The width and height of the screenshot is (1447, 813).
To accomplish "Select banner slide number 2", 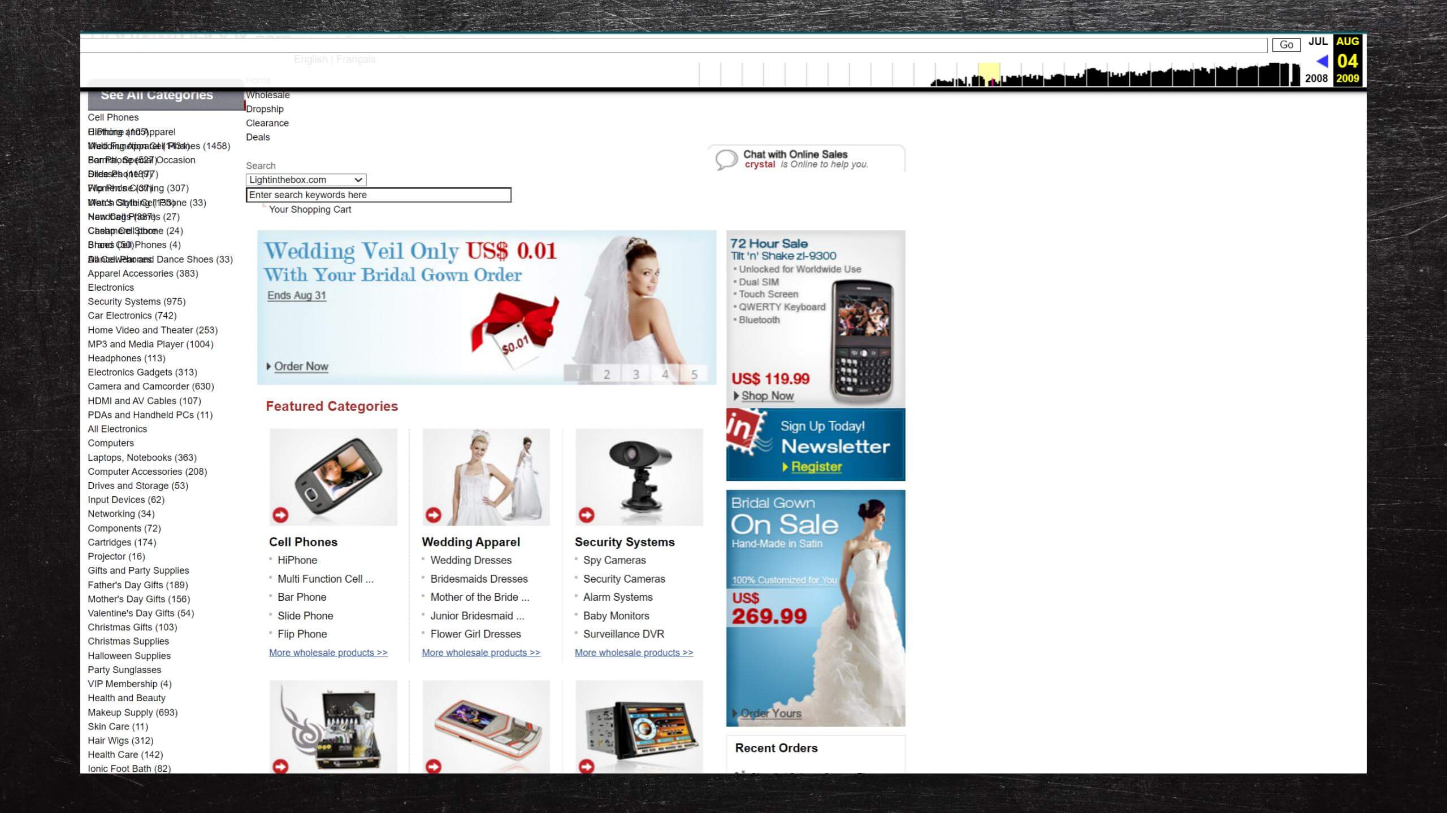I will coord(606,374).
